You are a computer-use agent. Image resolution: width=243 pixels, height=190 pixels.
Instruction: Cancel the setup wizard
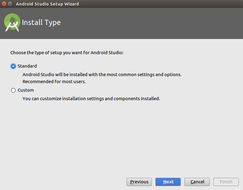click(197, 182)
